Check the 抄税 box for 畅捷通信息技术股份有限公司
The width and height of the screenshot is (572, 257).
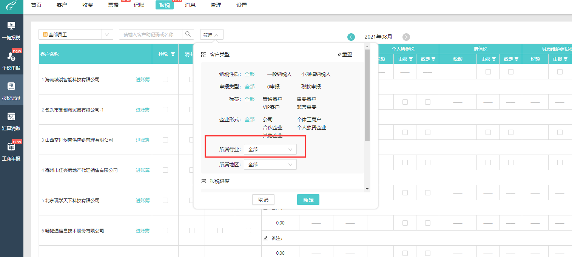point(165,231)
